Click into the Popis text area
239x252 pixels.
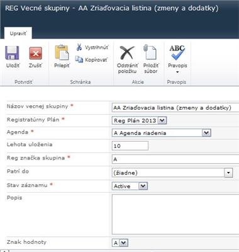pyautogui.click(x=175, y=214)
